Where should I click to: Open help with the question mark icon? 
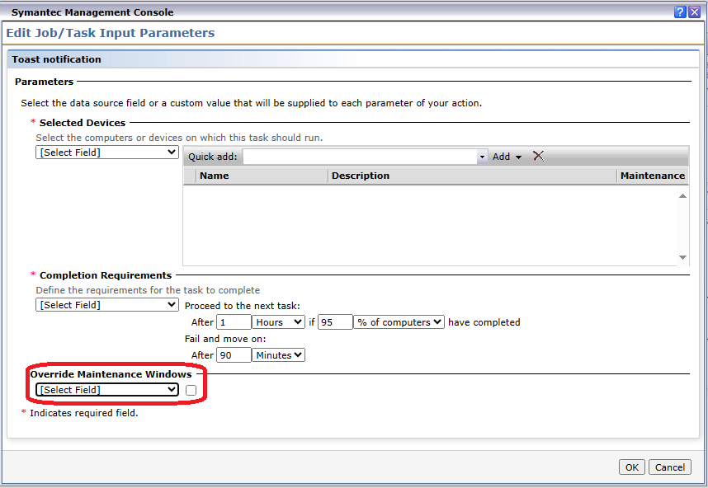(681, 12)
